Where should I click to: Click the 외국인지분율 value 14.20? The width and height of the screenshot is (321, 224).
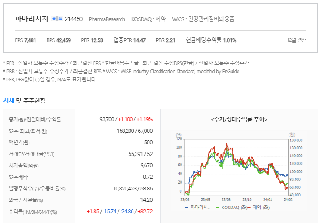[146, 200]
